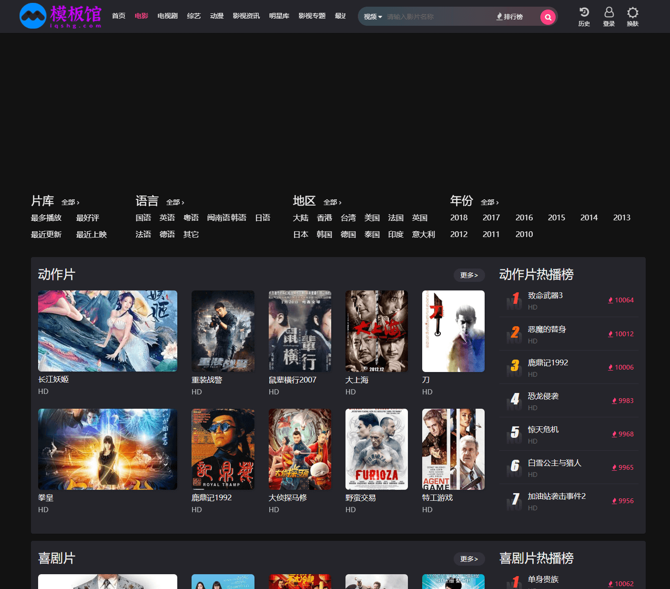Expand all options for 年份 filter
The height and width of the screenshot is (589, 670).
pyautogui.click(x=489, y=202)
